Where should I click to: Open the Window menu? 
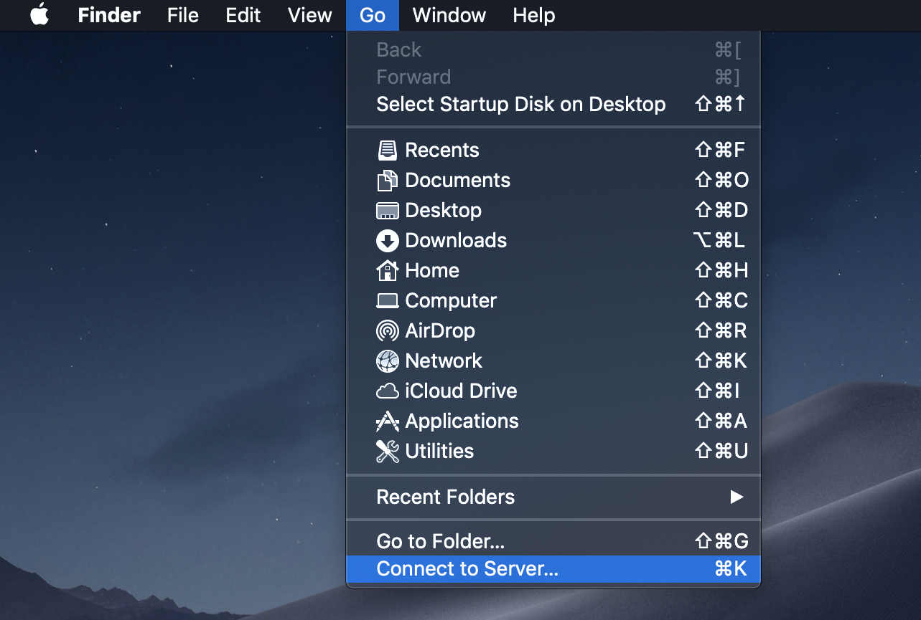pyautogui.click(x=449, y=15)
